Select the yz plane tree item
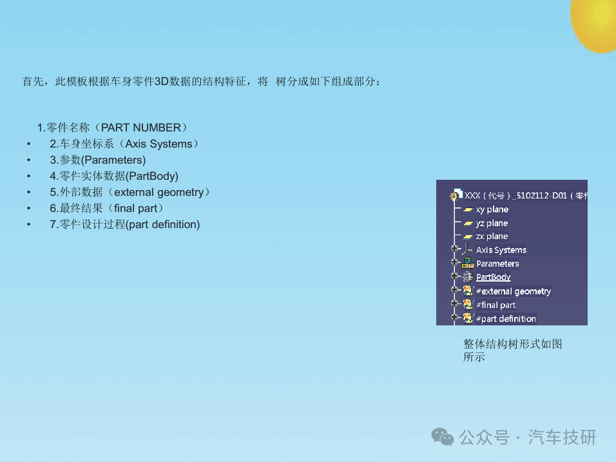Image resolution: width=616 pixels, height=462 pixels. tap(492, 223)
